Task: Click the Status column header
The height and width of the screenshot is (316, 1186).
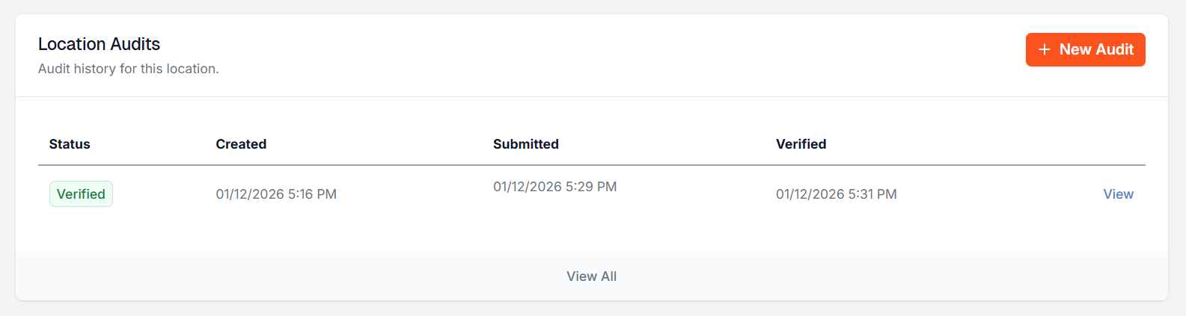Action: pyautogui.click(x=70, y=144)
